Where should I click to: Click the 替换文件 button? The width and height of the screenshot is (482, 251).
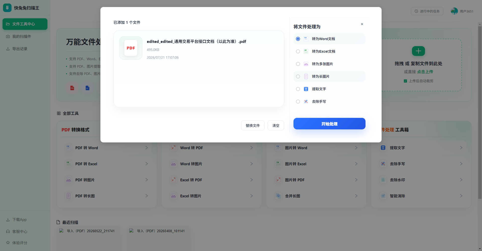click(253, 125)
